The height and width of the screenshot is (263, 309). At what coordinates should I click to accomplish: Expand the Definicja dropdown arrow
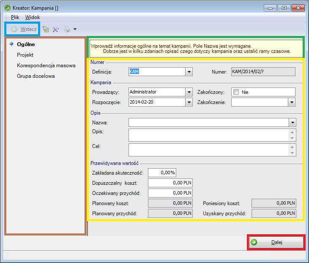[189, 72]
